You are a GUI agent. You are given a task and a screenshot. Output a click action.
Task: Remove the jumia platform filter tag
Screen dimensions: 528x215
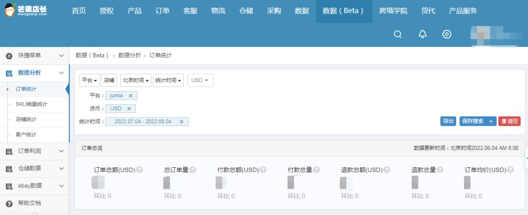[x=130, y=96]
